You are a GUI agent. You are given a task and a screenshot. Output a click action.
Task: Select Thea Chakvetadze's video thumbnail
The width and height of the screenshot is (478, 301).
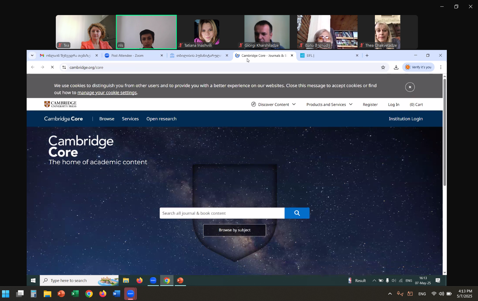[x=387, y=32]
